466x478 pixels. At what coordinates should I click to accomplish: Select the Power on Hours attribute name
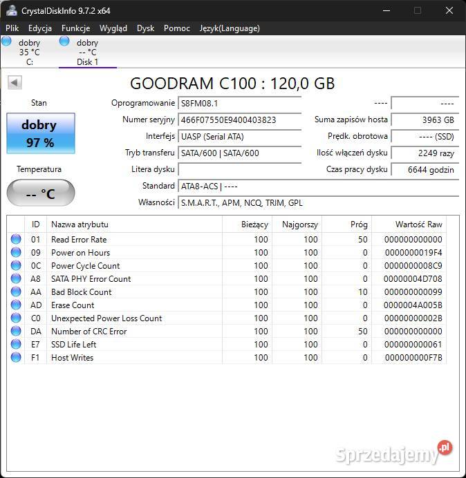pyautogui.click(x=81, y=253)
